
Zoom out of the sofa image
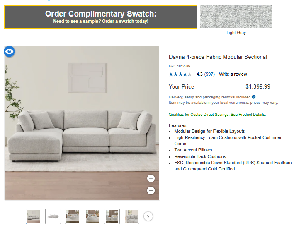151,191
